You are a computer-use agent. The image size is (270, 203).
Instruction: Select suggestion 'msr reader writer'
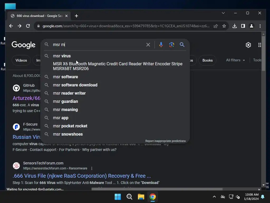click(x=115, y=93)
